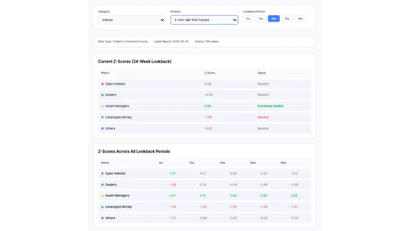Open the Category dropdown showing Indices
The image size is (410, 231).
tap(132, 20)
